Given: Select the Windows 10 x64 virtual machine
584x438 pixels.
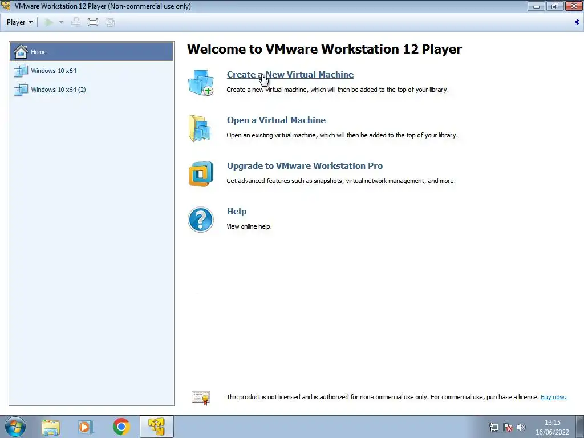Looking at the screenshot, I should pyautogui.click(x=92, y=70).
